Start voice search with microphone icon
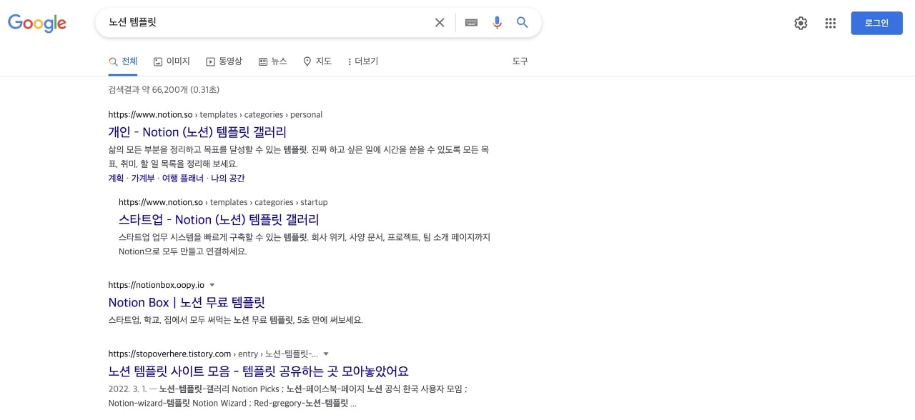Screen dimensions: 915x420 497,23
